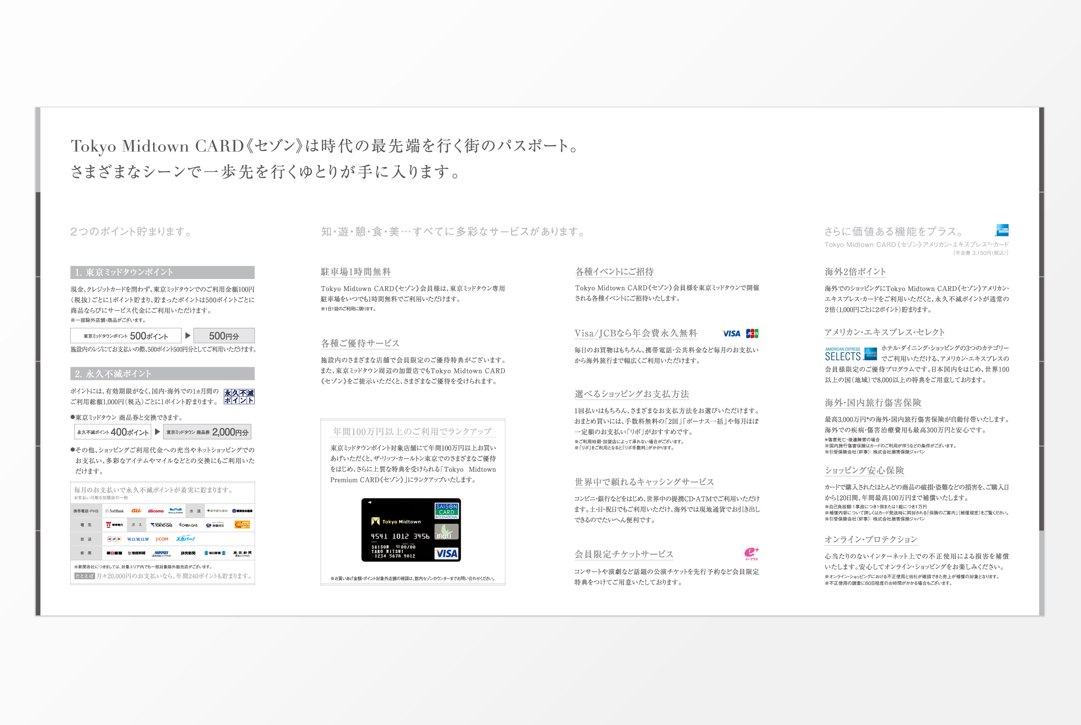The height and width of the screenshot is (725, 1081).
Task: Click the 電気 row label in the table
Action: tap(86, 525)
